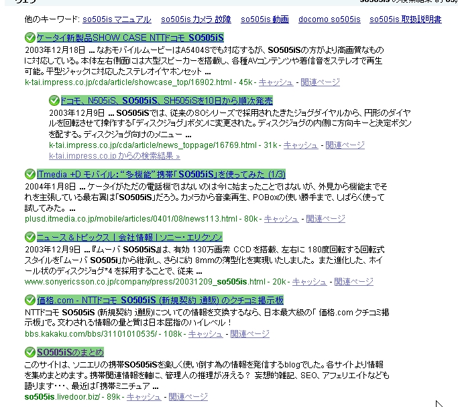This screenshot has width=458, height=407.
Task: Click URL text k-tai.impress.co.jp/cda/article/showcase_top/16902.html
Action: click(x=128, y=82)
